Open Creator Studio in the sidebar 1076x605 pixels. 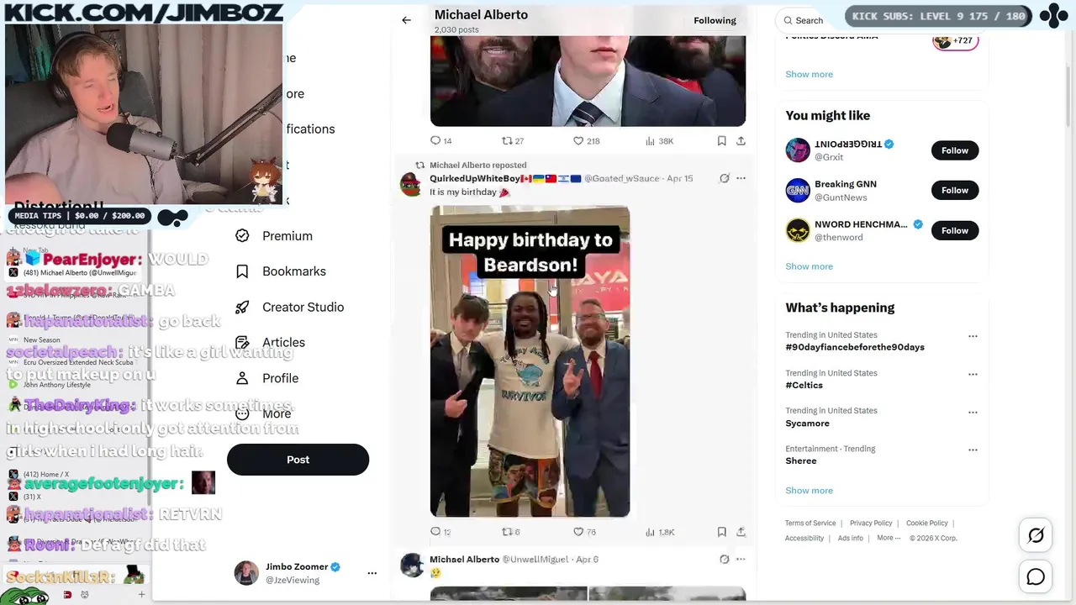pos(290,307)
